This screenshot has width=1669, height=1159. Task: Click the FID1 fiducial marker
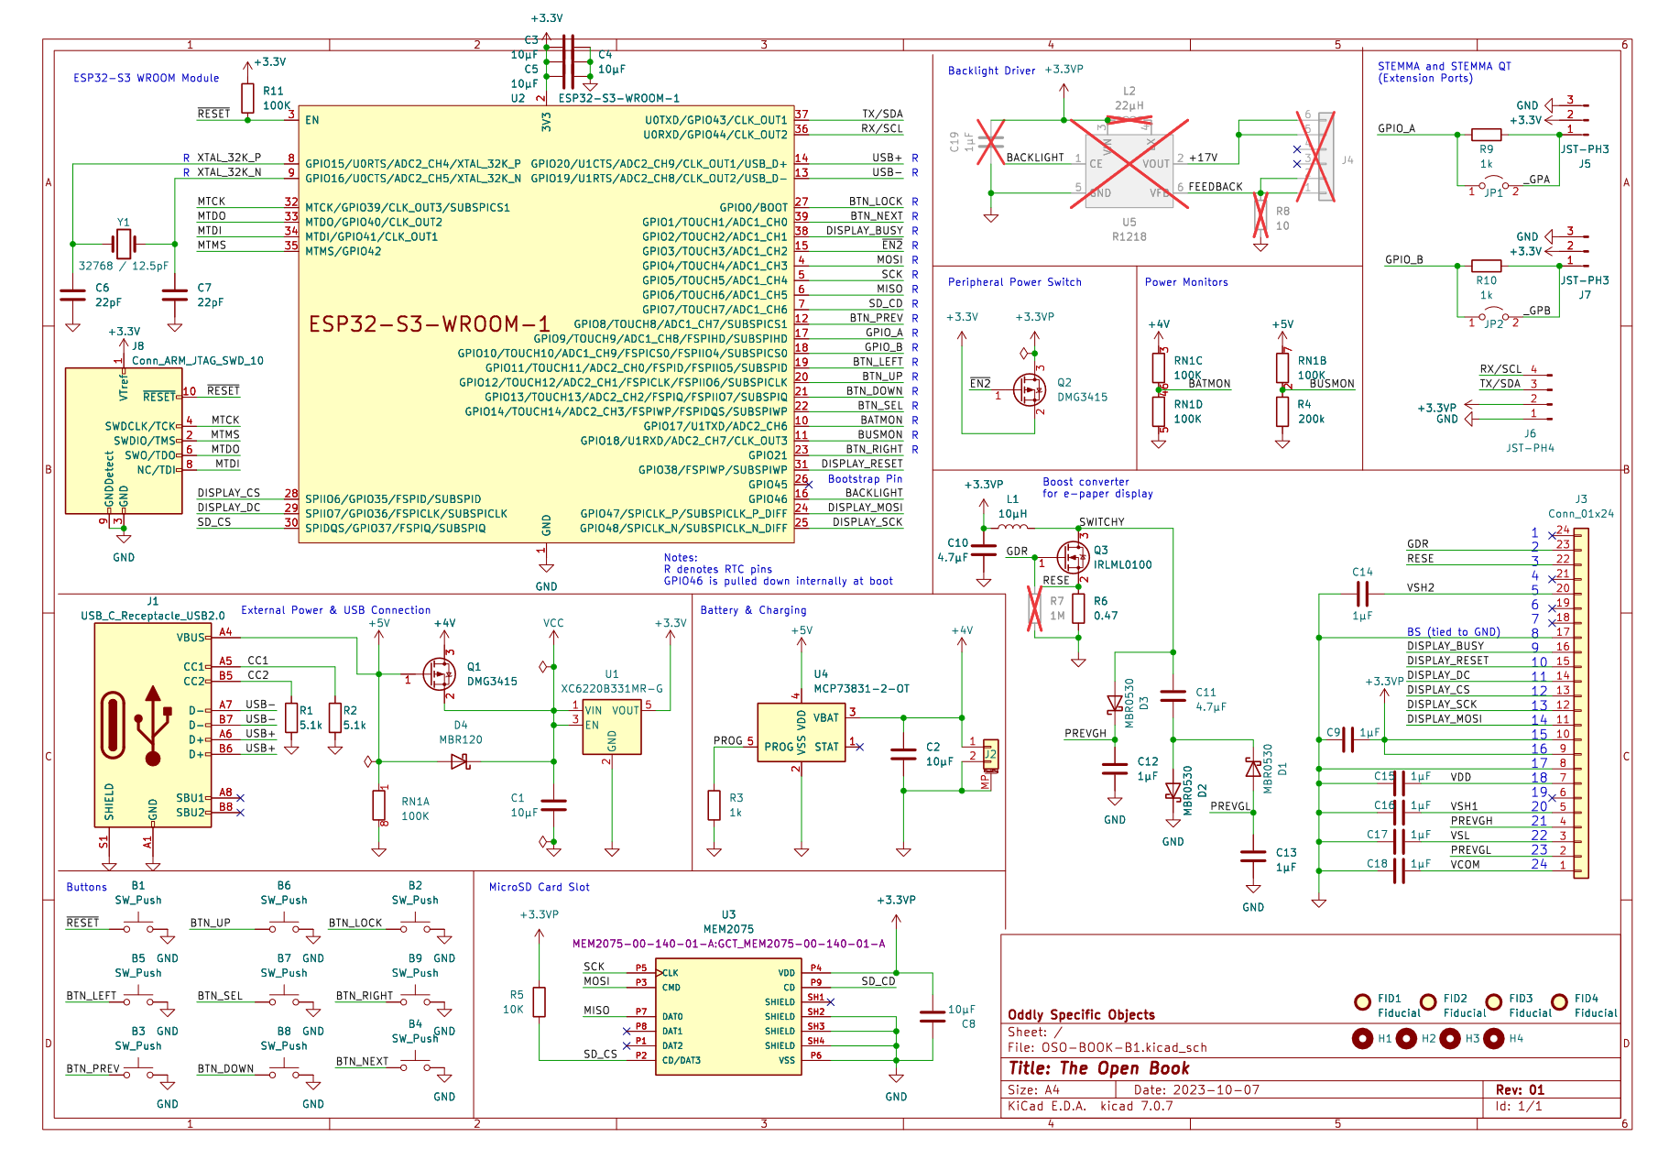pos(1362,1001)
